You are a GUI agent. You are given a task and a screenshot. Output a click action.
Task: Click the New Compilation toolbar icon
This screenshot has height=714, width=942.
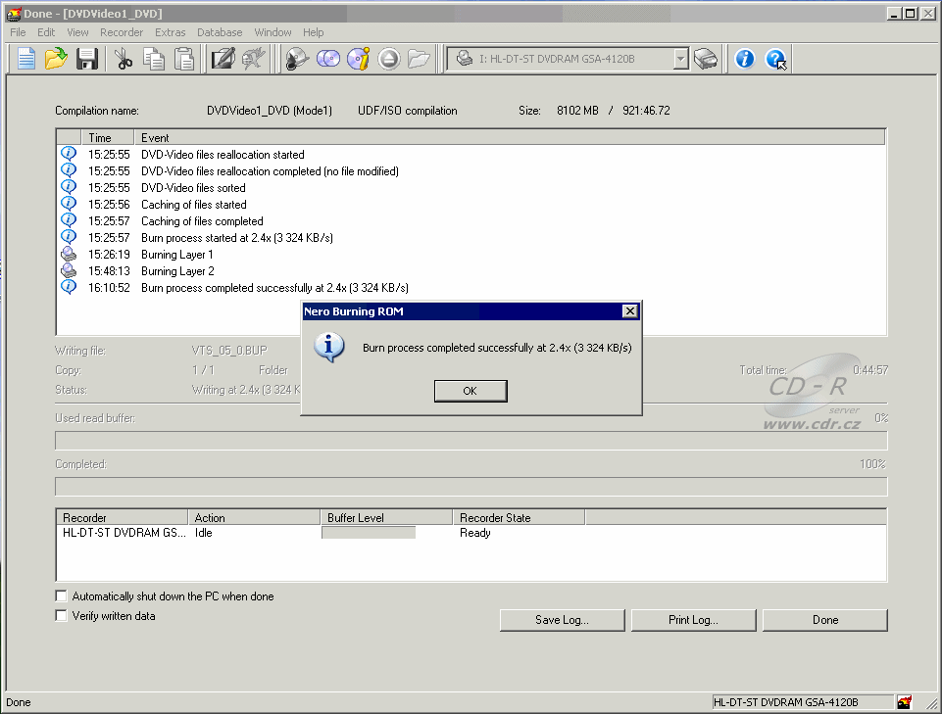point(25,59)
